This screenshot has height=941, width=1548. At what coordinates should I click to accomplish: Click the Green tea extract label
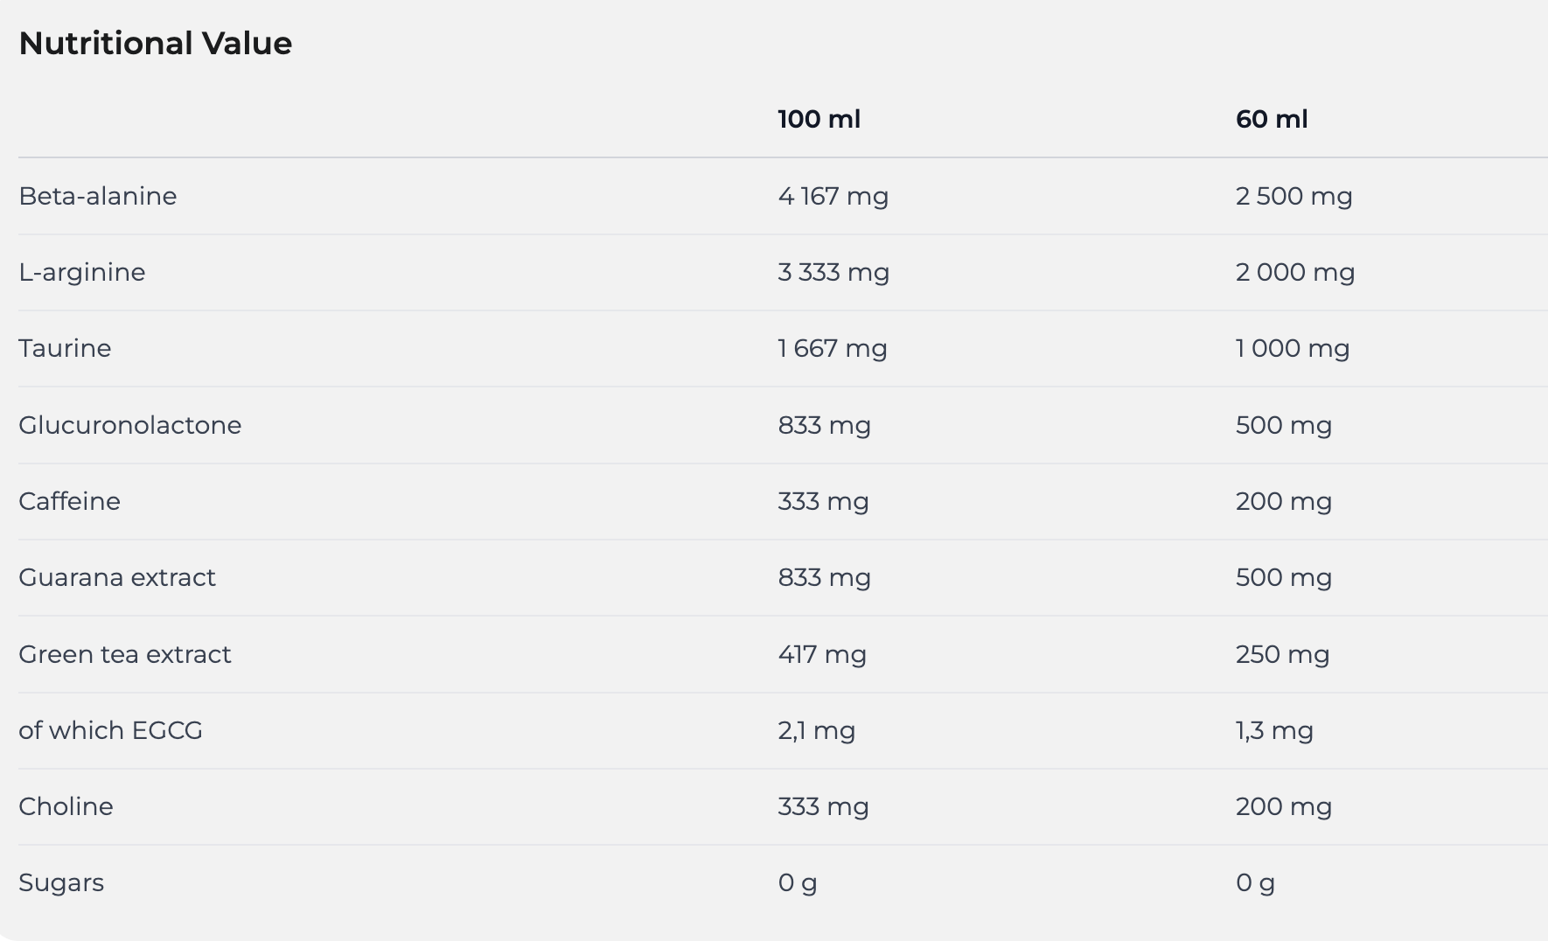[125, 654]
